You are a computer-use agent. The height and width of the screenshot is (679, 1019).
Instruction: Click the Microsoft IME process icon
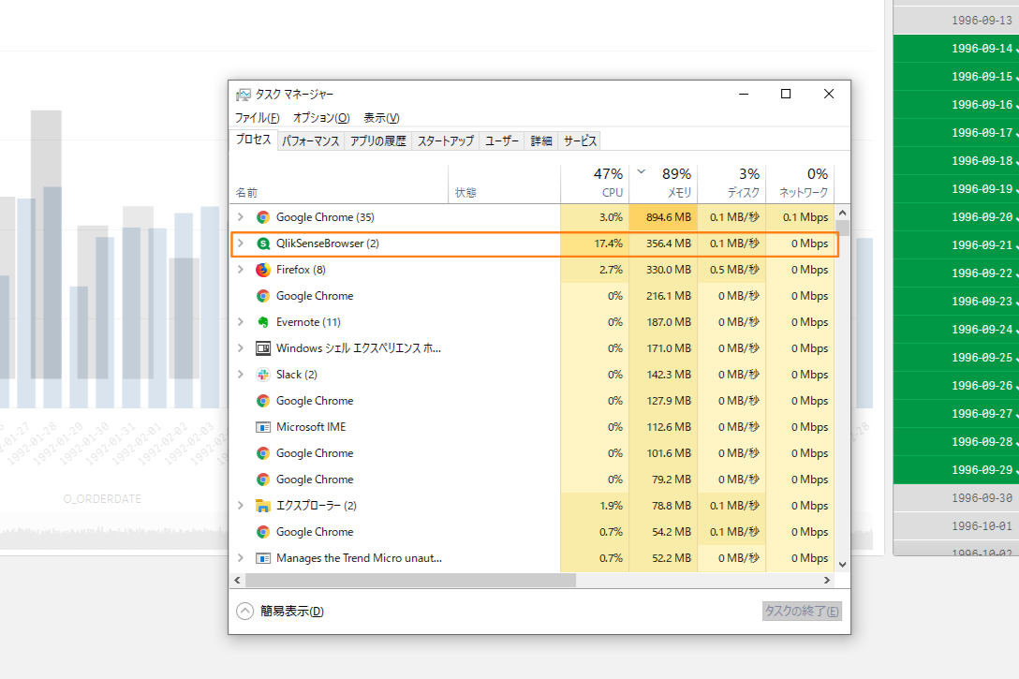[263, 427]
